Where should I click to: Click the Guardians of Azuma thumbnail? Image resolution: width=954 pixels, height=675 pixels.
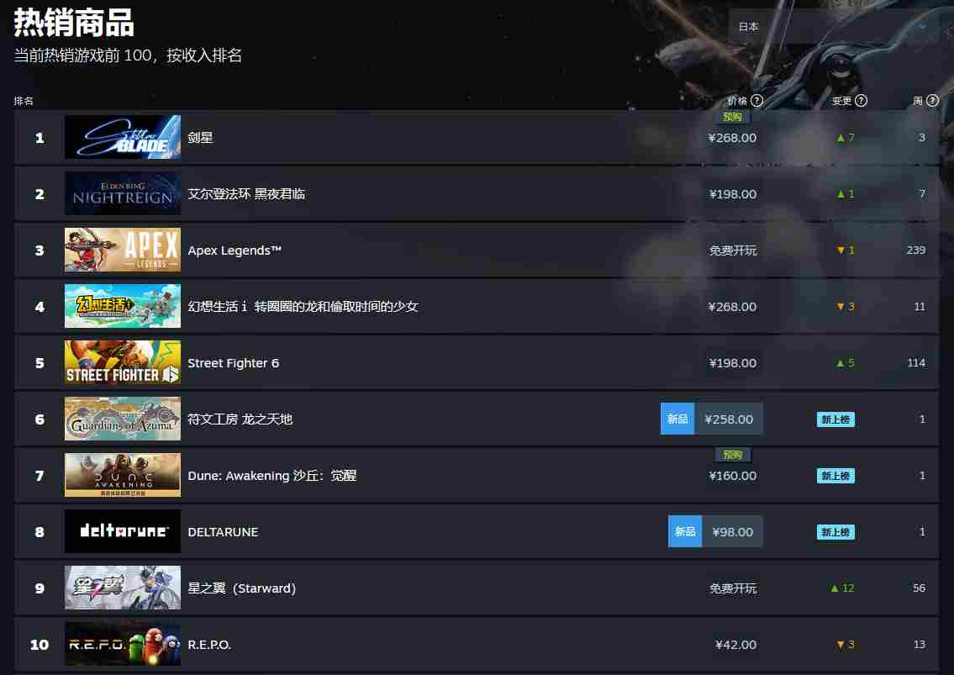(122, 419)
